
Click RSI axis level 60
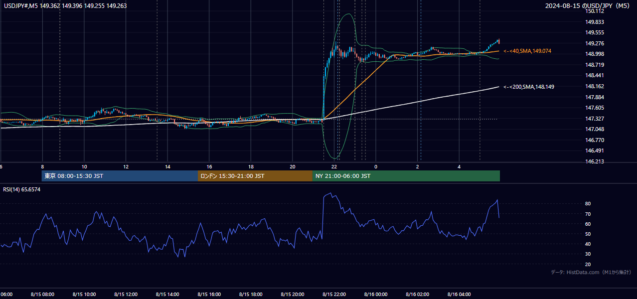588,224
